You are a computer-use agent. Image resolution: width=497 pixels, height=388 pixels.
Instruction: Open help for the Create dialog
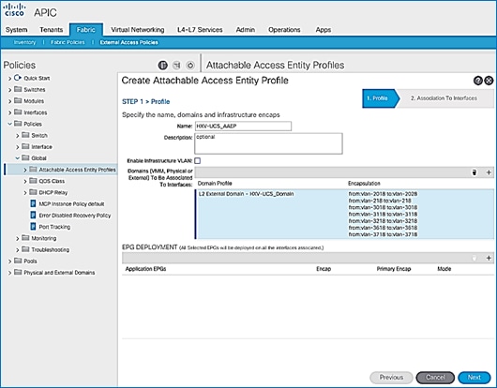[478, 81]
